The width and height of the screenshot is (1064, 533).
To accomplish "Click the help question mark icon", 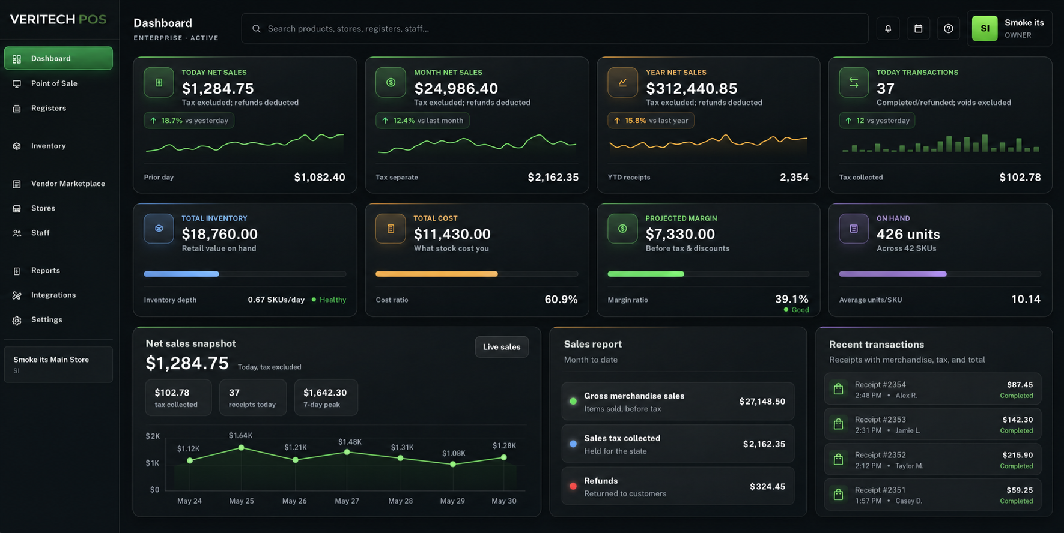I will coord(948,28).
